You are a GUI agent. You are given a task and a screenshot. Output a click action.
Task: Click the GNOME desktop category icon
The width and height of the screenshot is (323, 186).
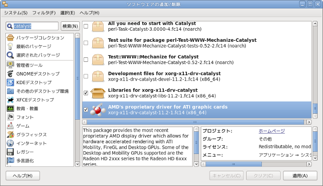(11, 73)
